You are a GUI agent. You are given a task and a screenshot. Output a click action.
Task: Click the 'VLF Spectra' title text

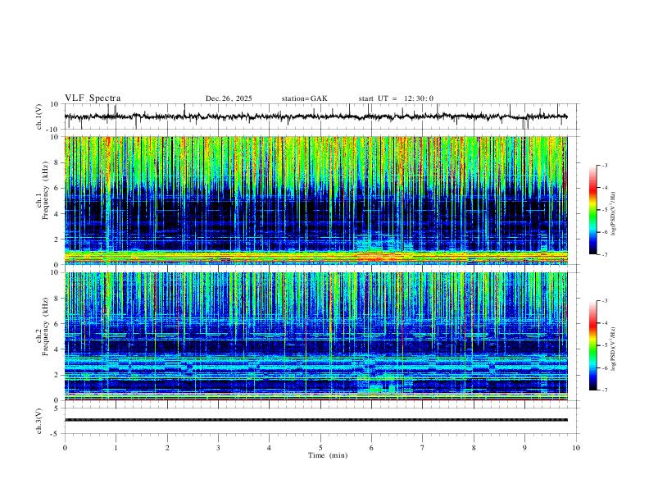click(x=93, y=98)
